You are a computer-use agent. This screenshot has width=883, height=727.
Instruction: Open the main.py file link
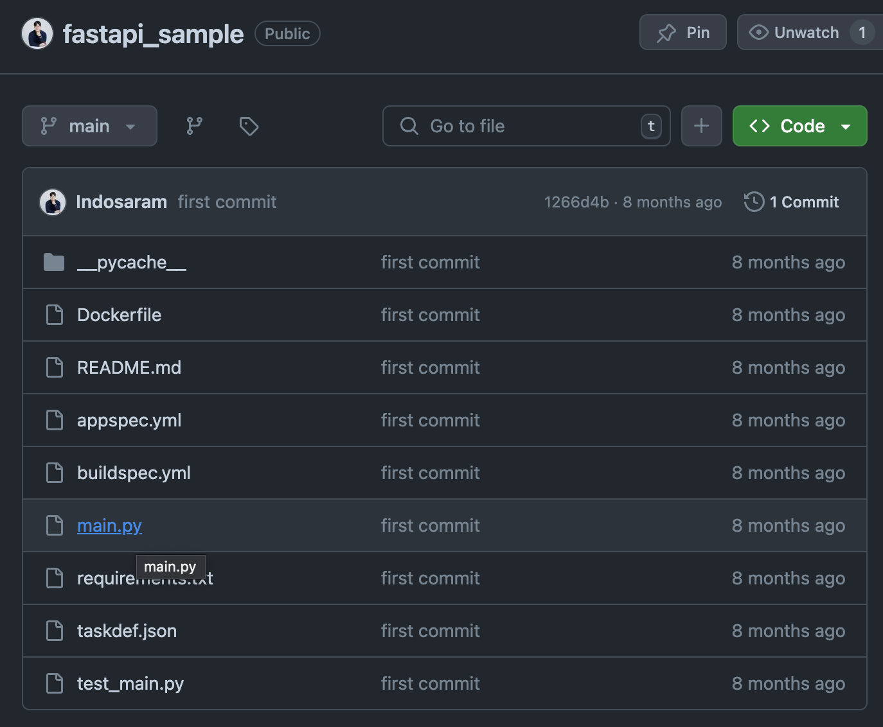(109, 525)
